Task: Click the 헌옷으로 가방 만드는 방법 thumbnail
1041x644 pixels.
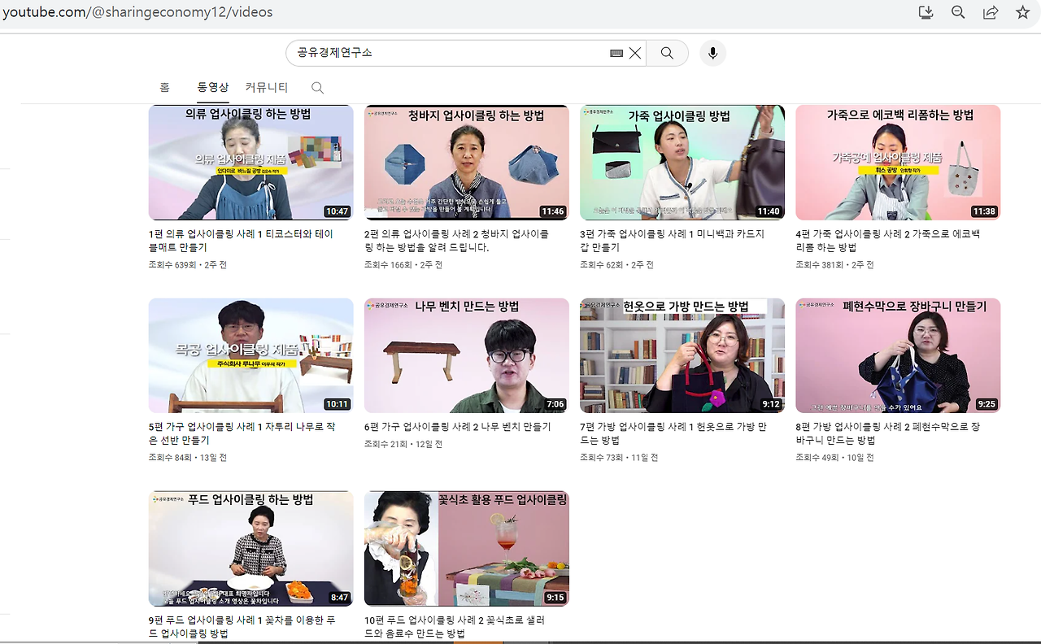Action: [682, 355]
